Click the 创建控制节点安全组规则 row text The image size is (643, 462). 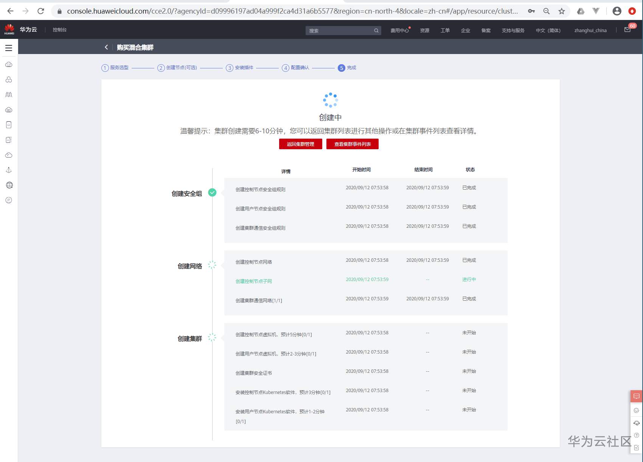[x=261, y=190]
